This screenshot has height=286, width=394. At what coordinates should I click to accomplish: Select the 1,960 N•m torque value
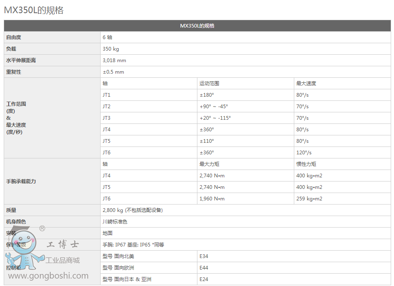pos(212,199)
